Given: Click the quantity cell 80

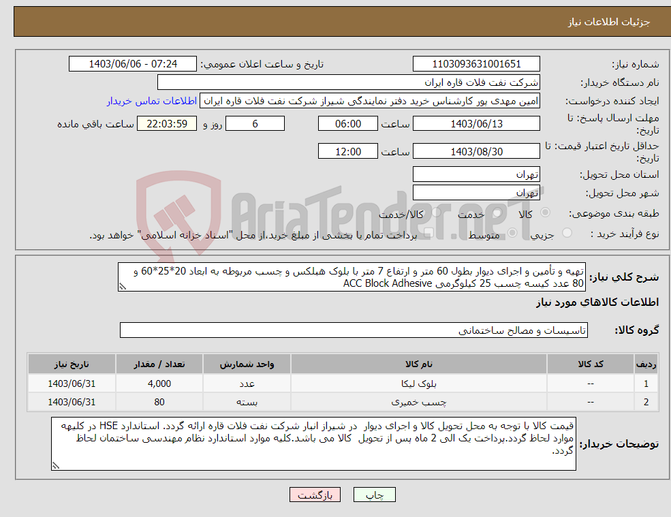Looking at the screenshot, I should 159,402.
